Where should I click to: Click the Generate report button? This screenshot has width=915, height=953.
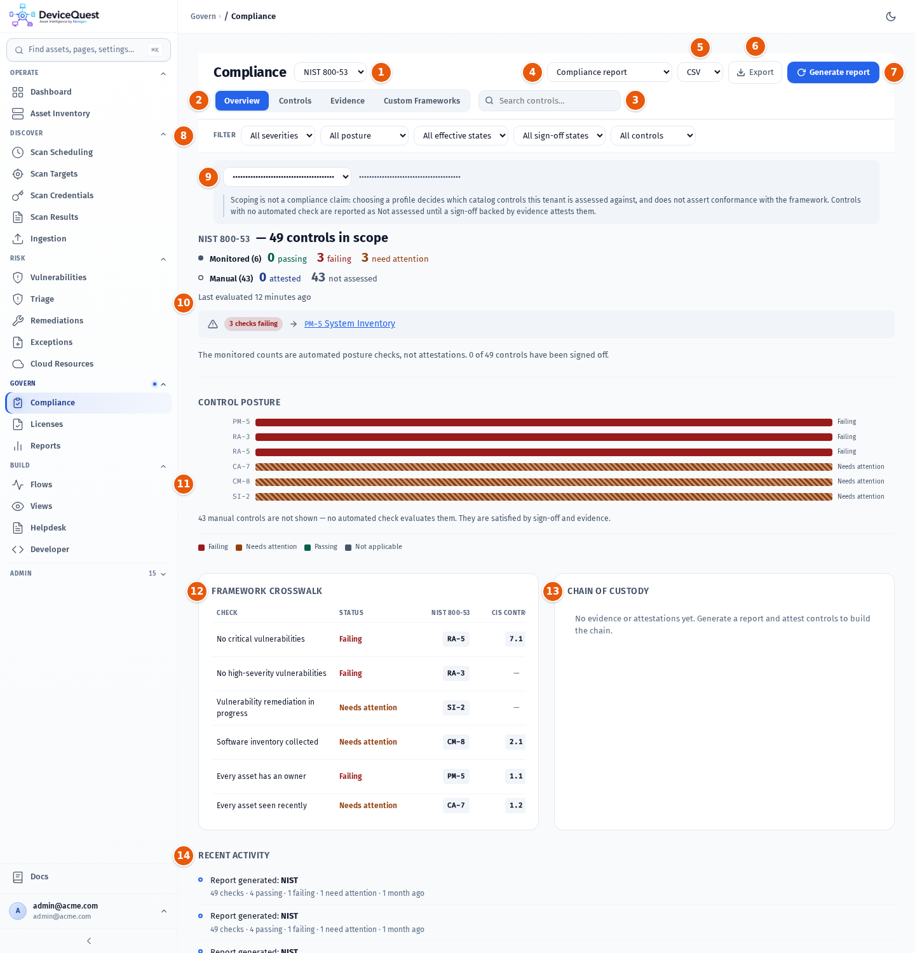point(833,72)
